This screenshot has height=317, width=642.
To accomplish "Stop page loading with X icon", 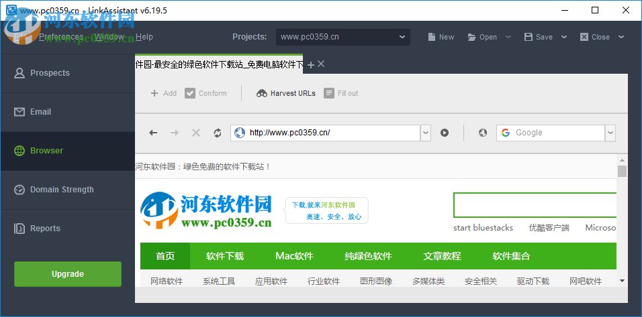I will [x=196, y=133].
